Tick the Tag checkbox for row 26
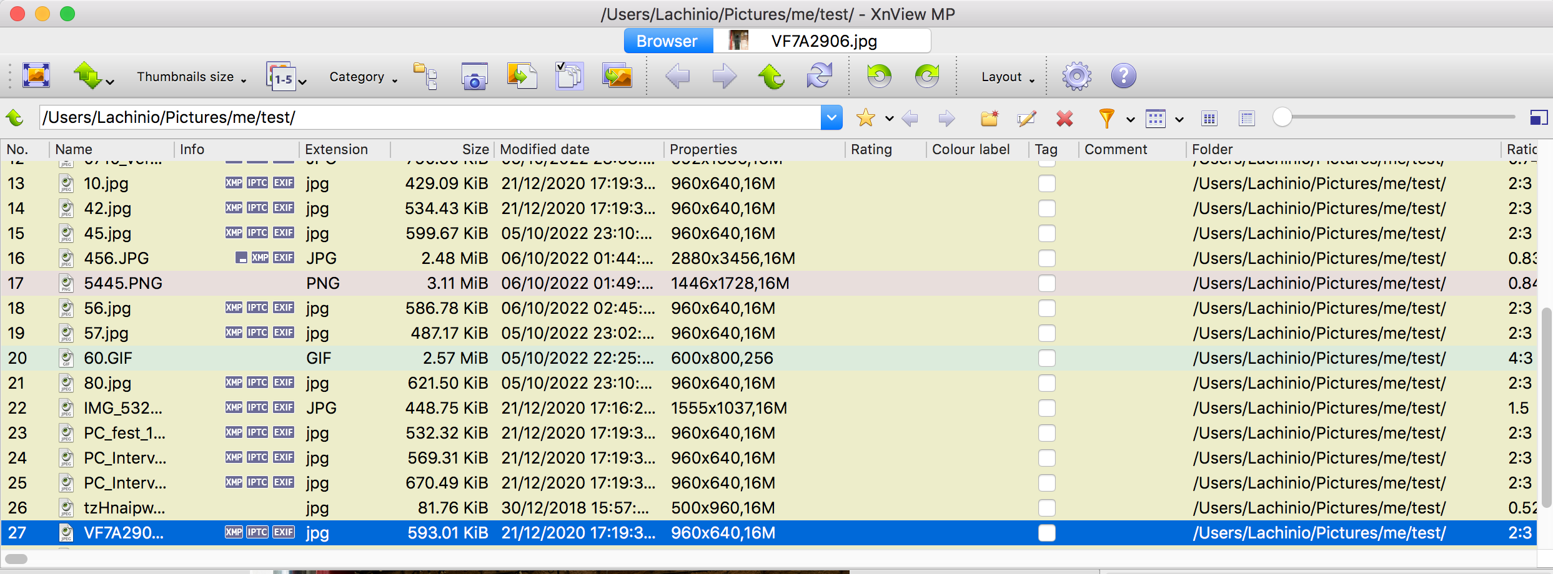Image resolution: width=1553 pixels, height=574 pixels. coord(1047,508)
